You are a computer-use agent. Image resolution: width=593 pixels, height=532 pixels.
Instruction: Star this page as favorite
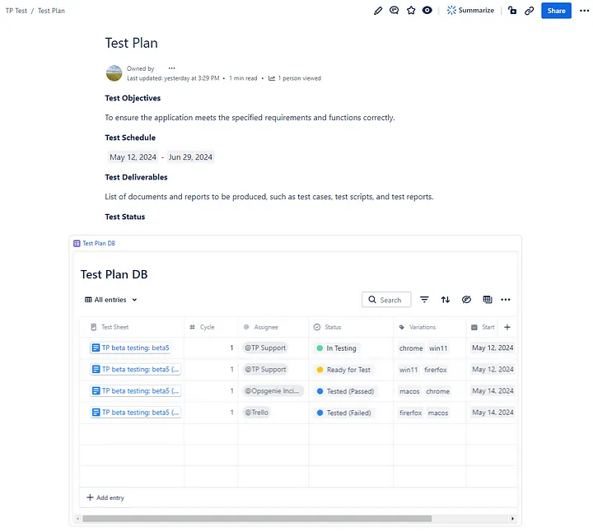pos(411,11)
